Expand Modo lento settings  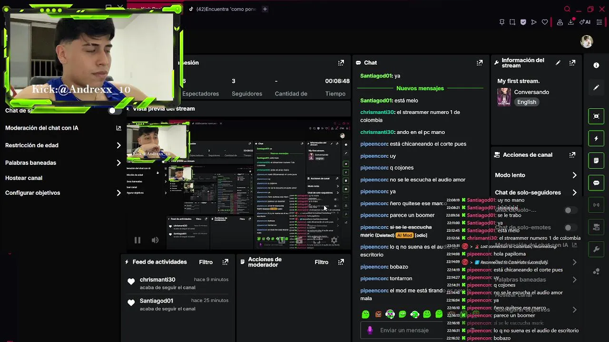(x=574, y=175)
